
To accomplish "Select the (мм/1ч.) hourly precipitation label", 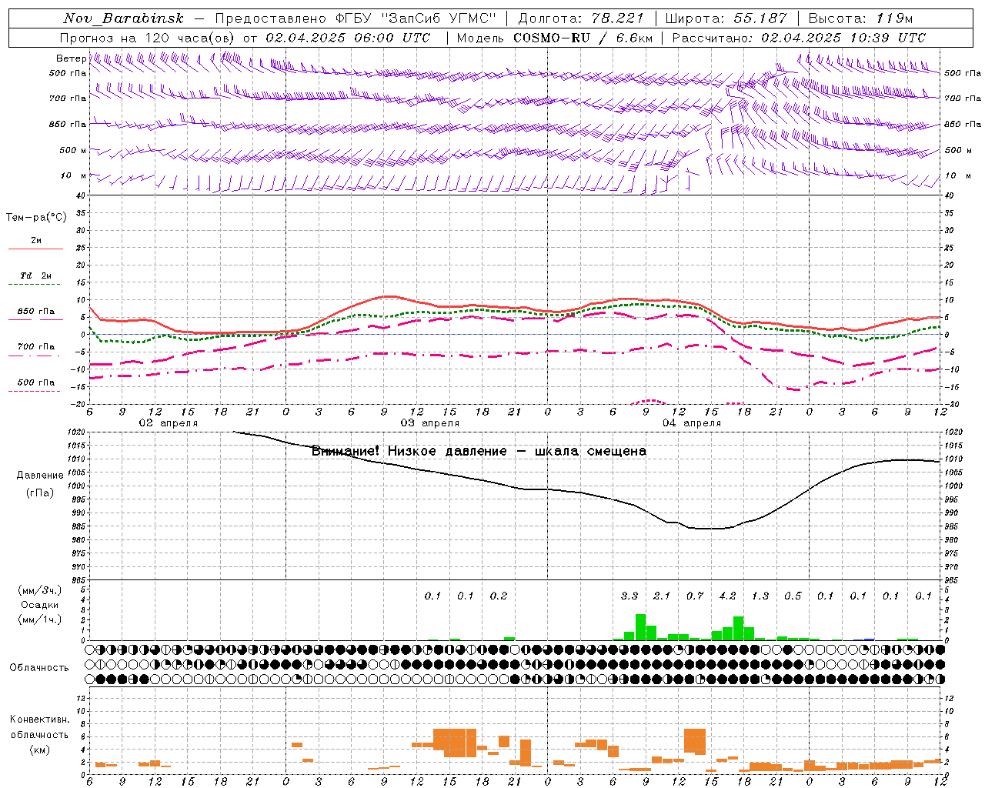I will [39, 619].
